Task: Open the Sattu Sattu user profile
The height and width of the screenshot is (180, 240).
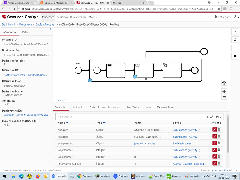Action: click(223, 17)
